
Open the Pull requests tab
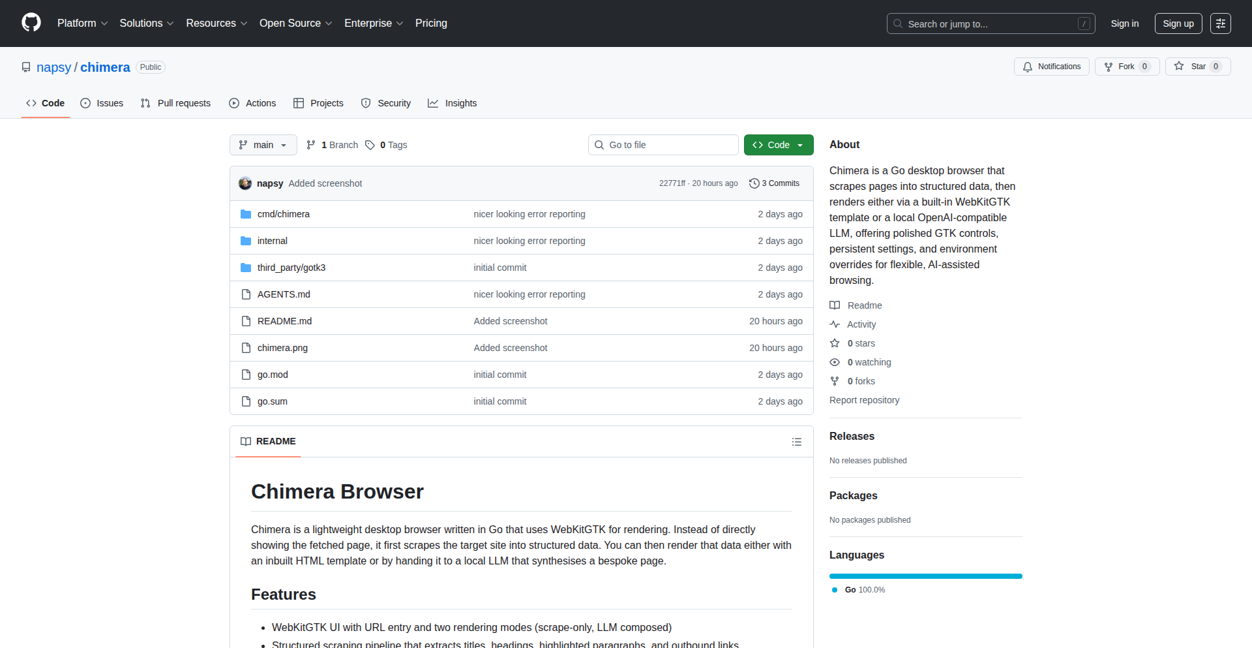tap(176, 103)
